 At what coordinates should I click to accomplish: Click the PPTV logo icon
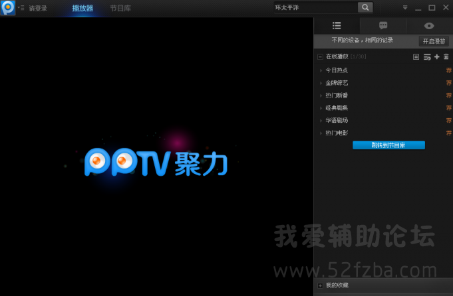tap(8, 7)
